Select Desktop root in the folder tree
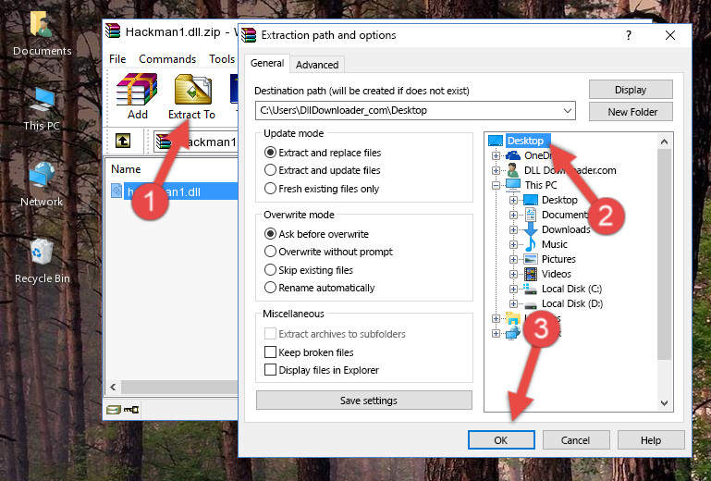This screenshot has width=711, height=481. 525,141
